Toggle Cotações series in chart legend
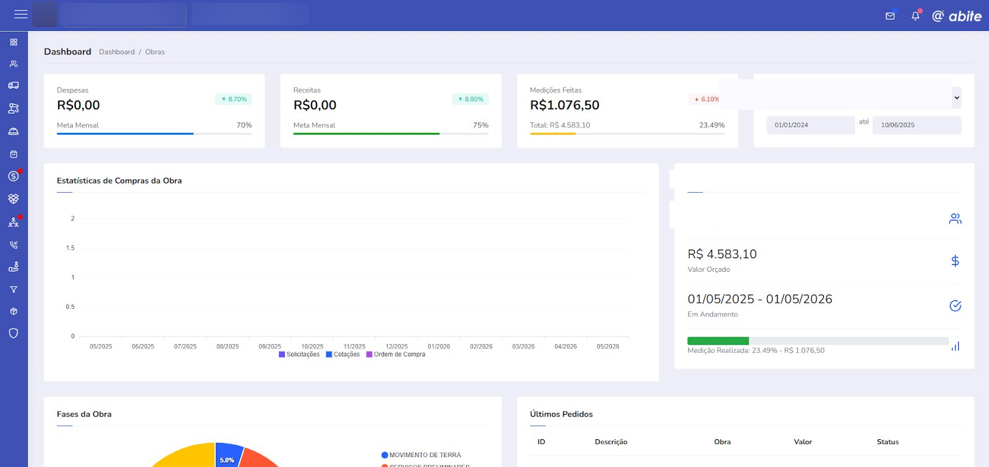Screen dimensions: 989x467 point(342,355)
